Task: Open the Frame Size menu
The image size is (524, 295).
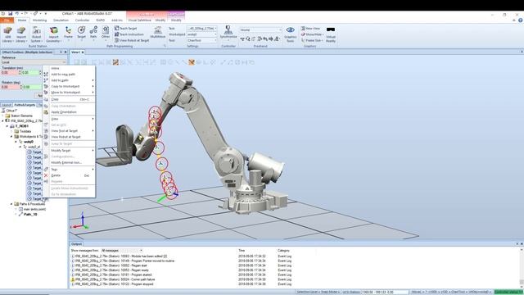Action: (x=312, y=40)
